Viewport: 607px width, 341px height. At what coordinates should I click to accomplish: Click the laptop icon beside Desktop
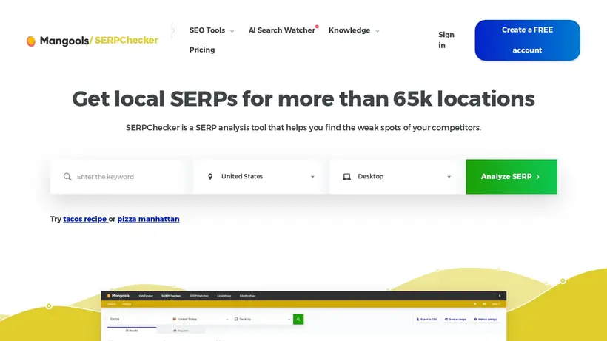[347, 177]
